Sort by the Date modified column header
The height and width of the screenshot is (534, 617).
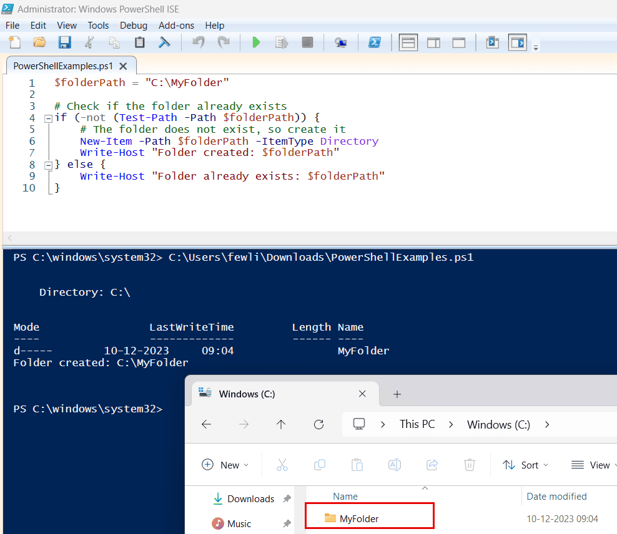[556, 497]
